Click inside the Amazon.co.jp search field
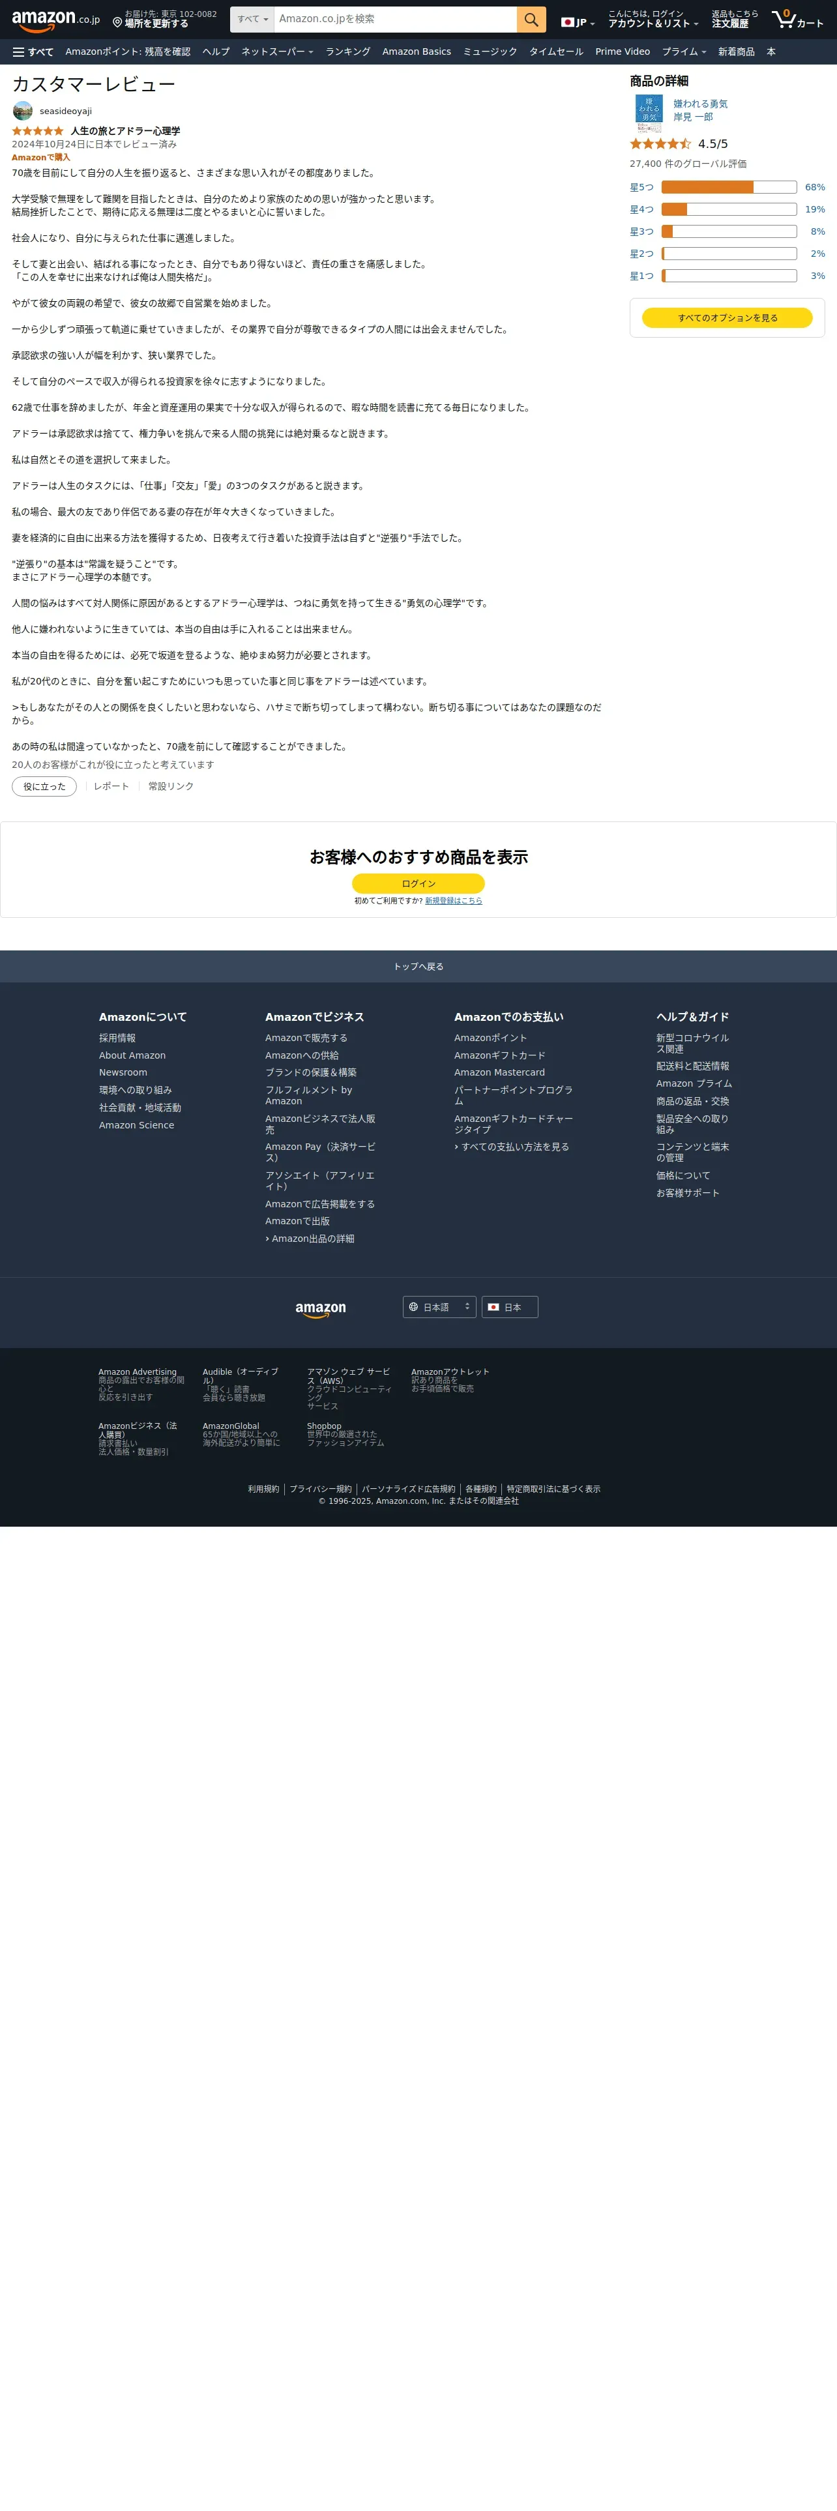The height and width of the screenshot is (2511, 837). 396,20
